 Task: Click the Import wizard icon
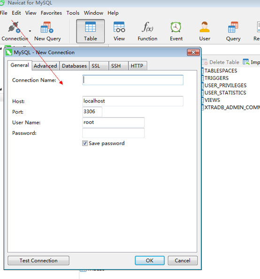point(246,62)
